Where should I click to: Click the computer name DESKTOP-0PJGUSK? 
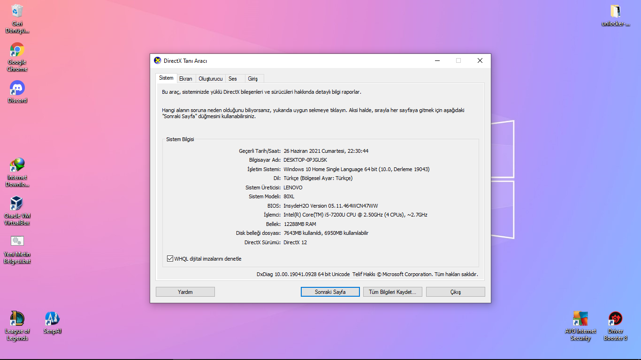coord(305,160)
